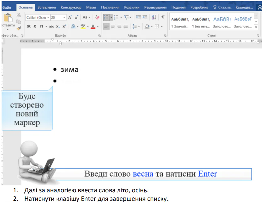271x203 pixels.
Task: Click the Cut scissors icon
Action: tap(19, 15)
